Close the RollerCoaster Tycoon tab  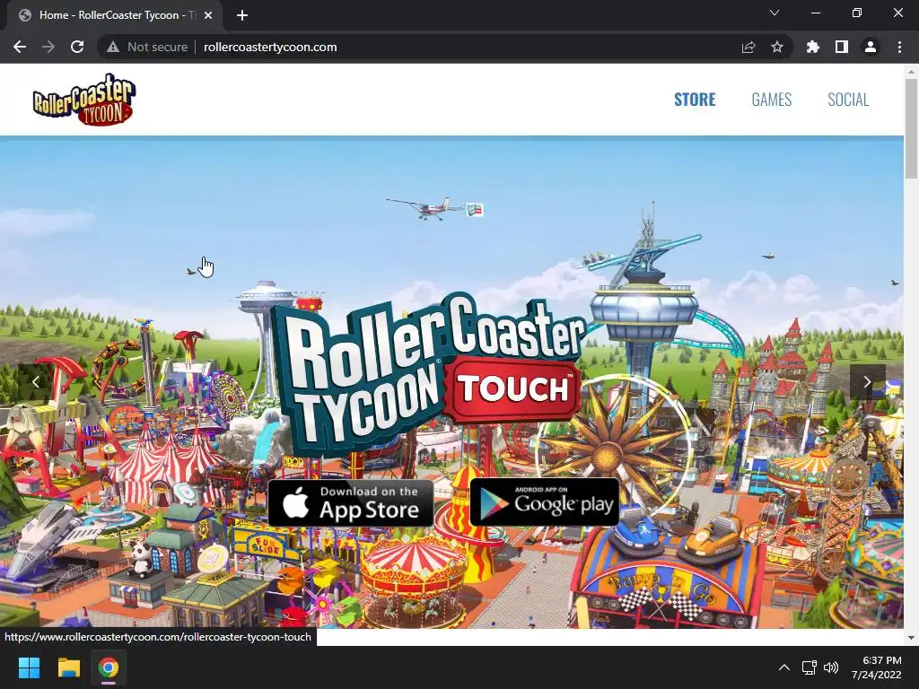208,15
